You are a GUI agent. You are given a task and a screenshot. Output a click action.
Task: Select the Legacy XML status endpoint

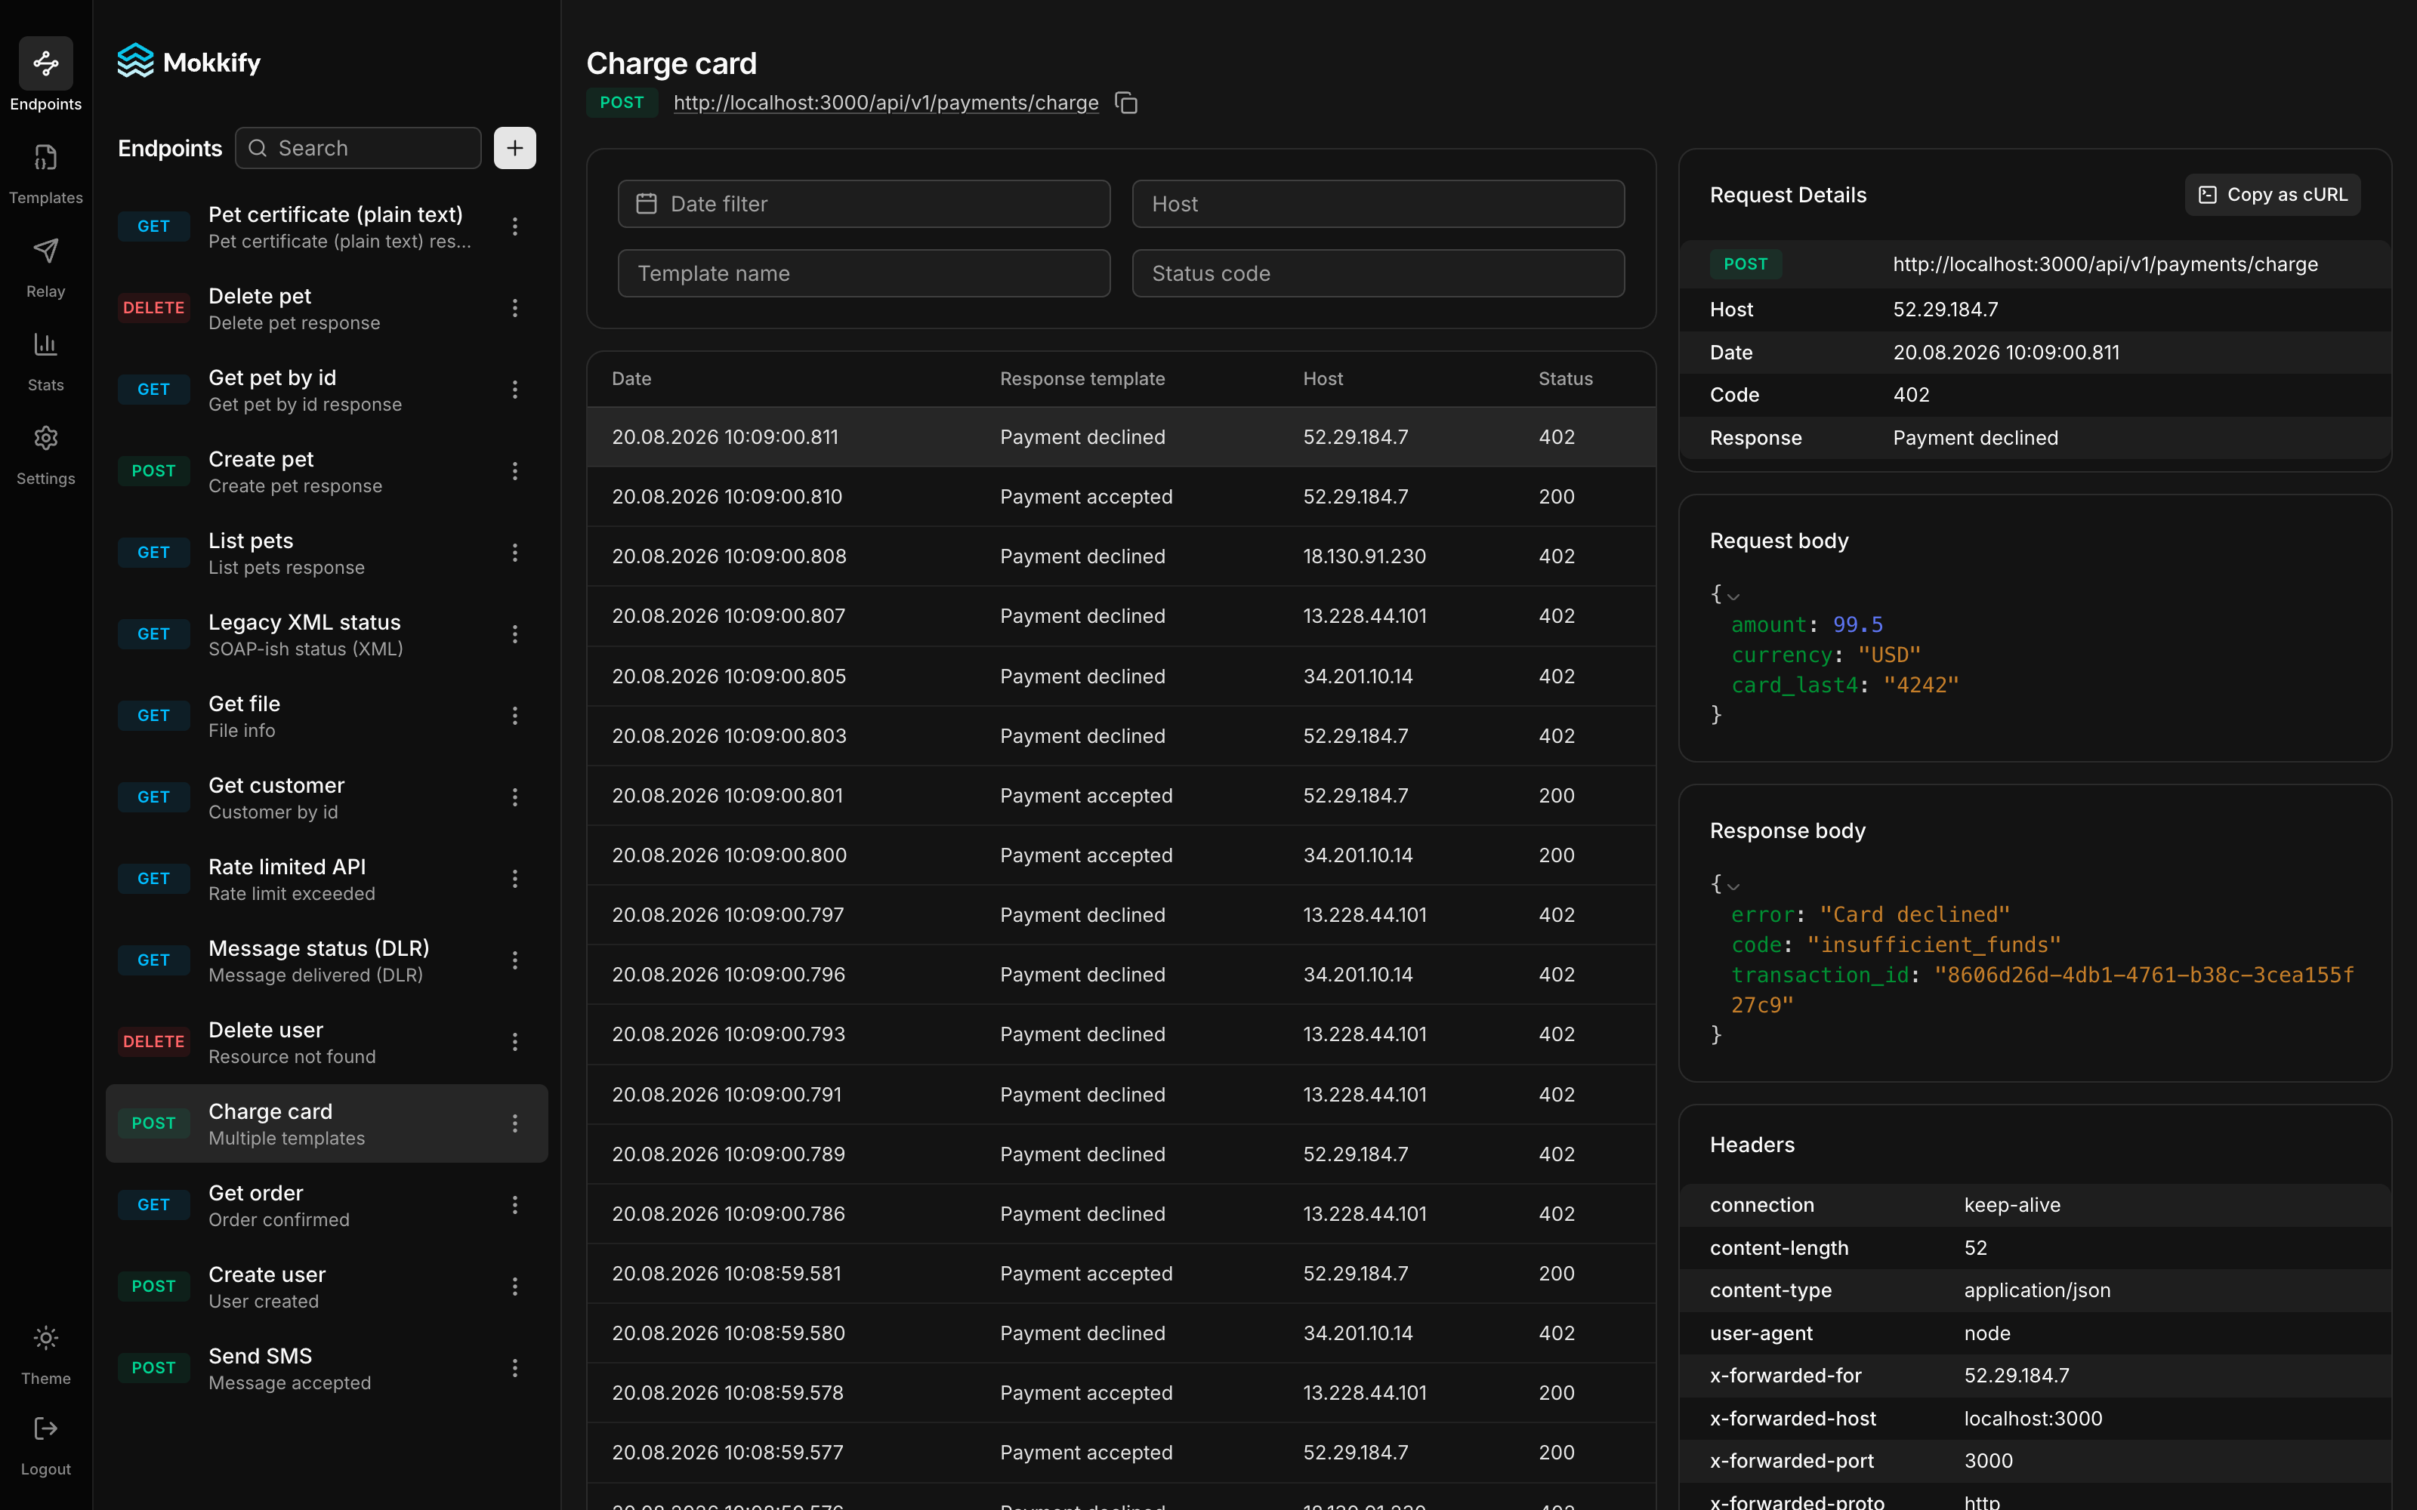click(x=326, y=634)
